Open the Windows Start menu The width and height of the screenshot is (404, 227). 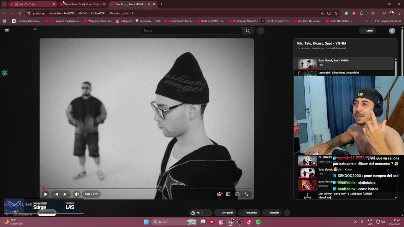[146, 222]
